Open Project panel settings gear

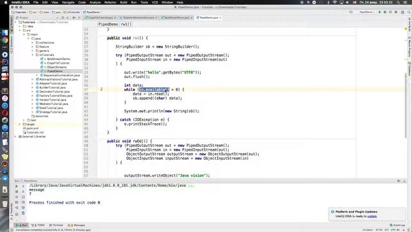[x=74, y=17]
